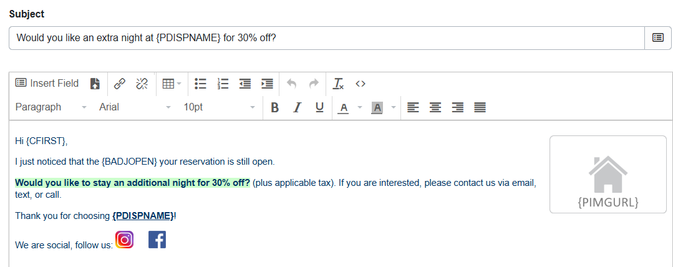Viewport: 673px width, 267px height.
Task: Decrease indent of the paragraph
Action: [245, 84]
